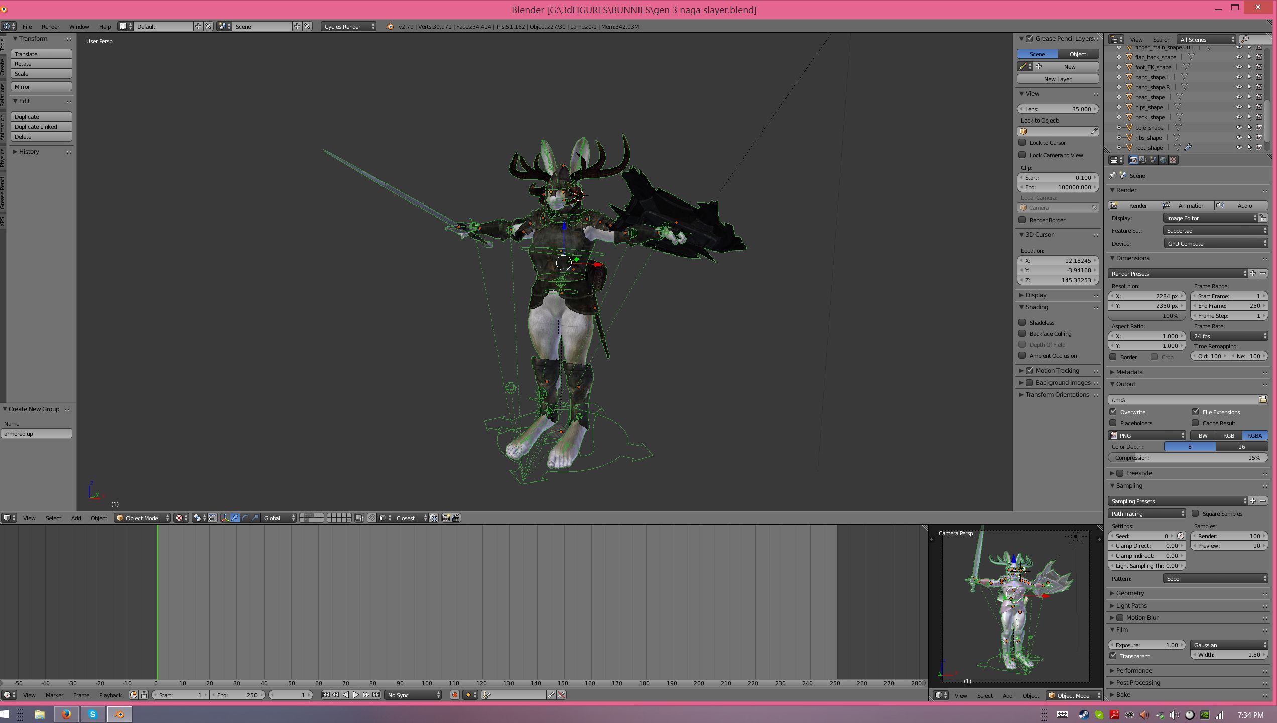The width and height of the screenshot is (1277, 723).
Task: Enable the Ambient Occlusion checkbox
Action: pyautogui.click(x=1022, y=355)
